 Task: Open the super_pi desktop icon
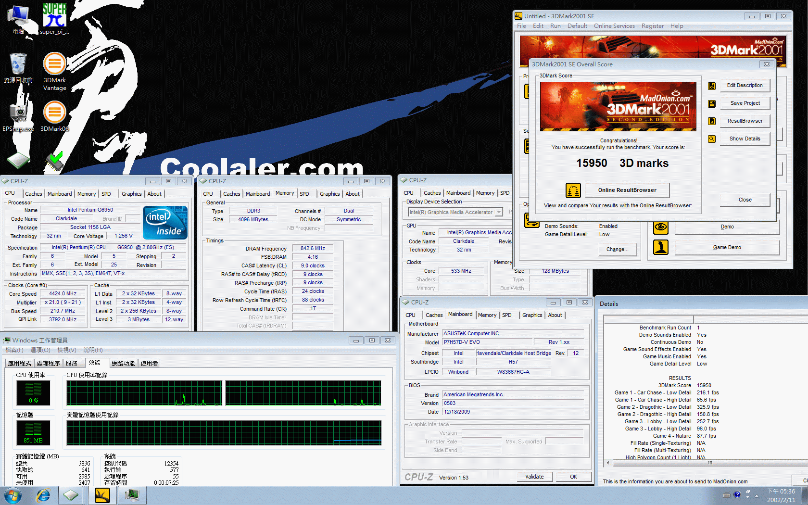coord(54,19)
